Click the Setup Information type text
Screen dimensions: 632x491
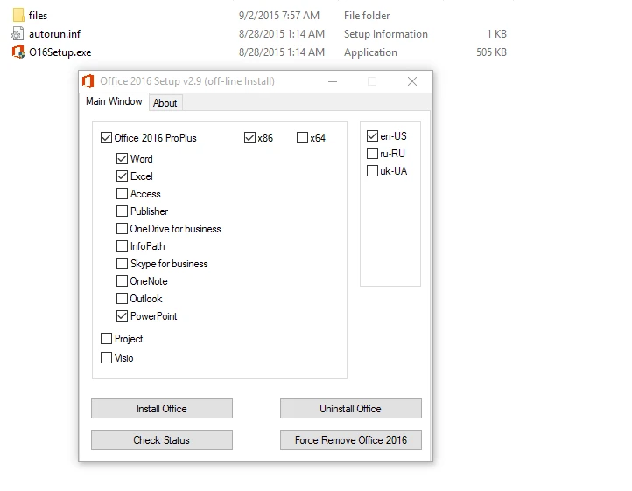386,34
